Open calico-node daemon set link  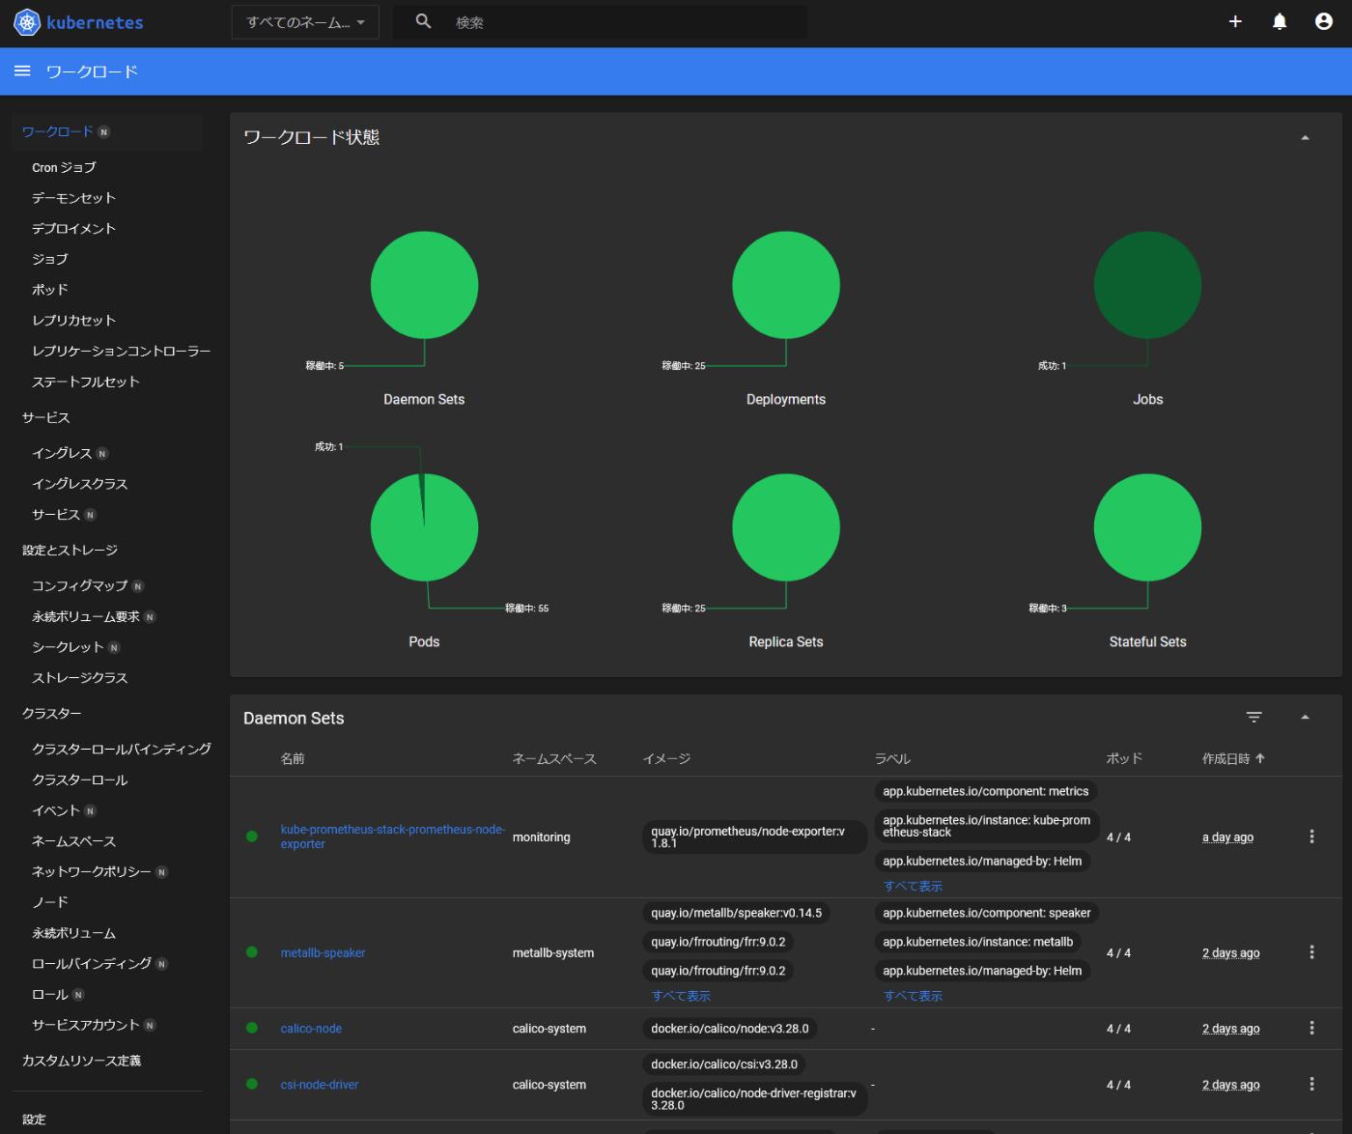pos(311,1028)
